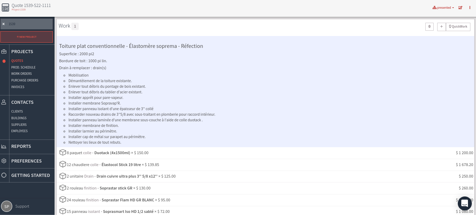
Task: Click the reorder icon in the Work header
Action: [x=429, y=27]
